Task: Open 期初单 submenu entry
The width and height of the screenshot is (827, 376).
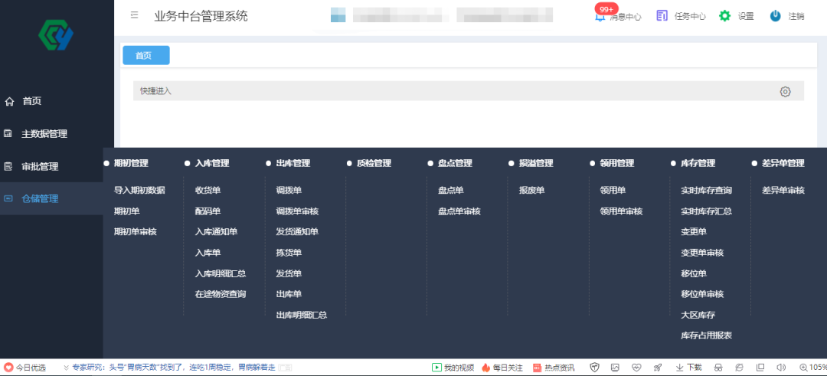Action: point(127,211)
